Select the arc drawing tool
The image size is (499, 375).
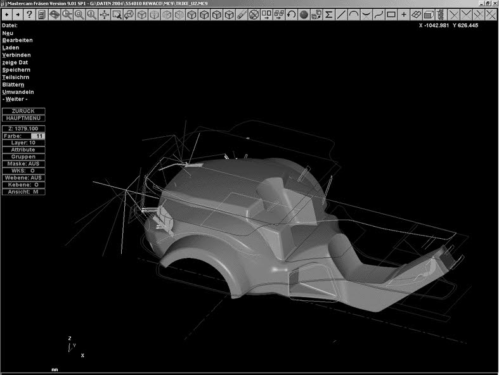(x=354, y=14)
